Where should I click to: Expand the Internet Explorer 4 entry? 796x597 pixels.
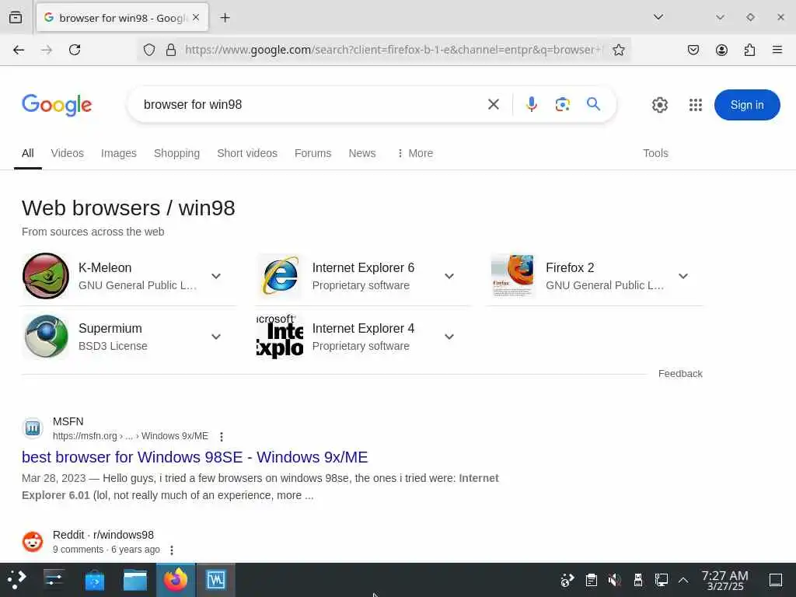click(449, 337)
